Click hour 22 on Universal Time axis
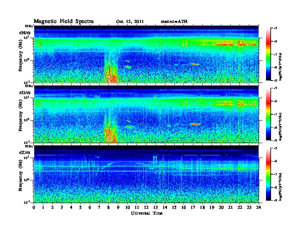This screenshot has height=238, width=308. [240, 208]
